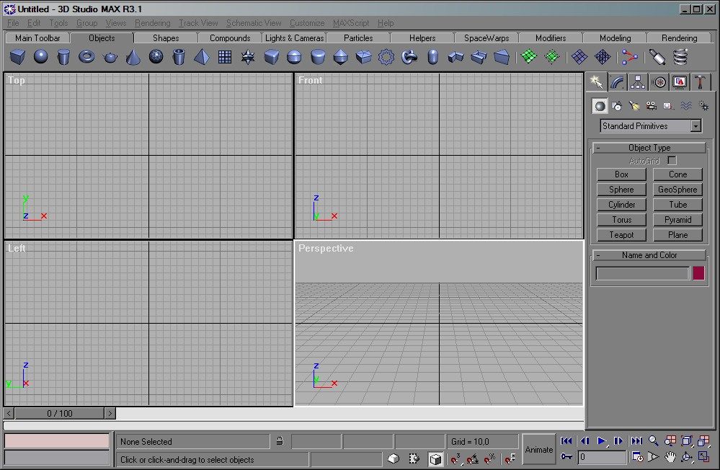
Task: Switch to the Particles tab
Action: [x=358, y=38]
